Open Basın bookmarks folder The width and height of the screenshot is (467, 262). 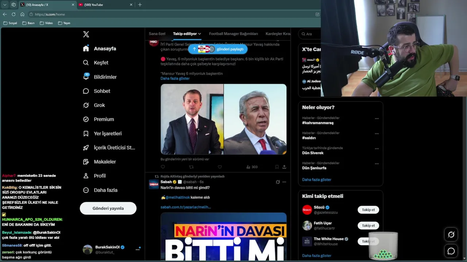pyautogui.click(x=28, y=23)
